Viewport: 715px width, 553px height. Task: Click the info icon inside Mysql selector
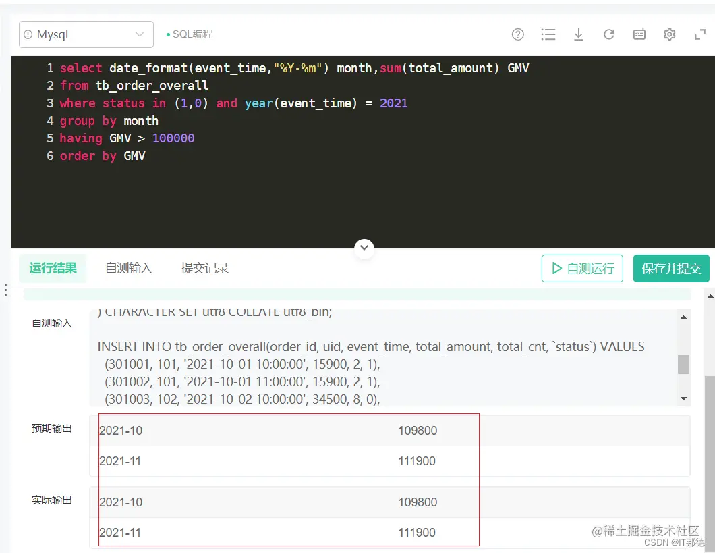(x=28, y=34)
